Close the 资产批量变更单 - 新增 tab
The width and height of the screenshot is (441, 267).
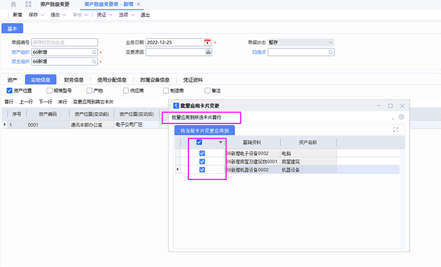click(139, 4)
